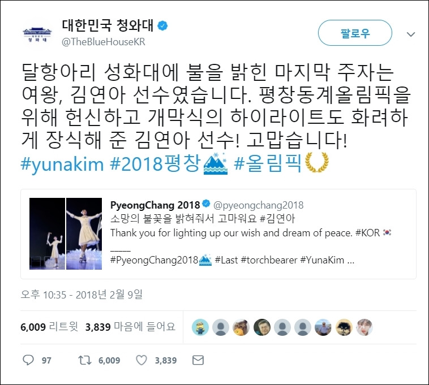Like the tweet with the heart icon
Image resolution: width=429 pixels, height=385 pixels.
[141, 360]
